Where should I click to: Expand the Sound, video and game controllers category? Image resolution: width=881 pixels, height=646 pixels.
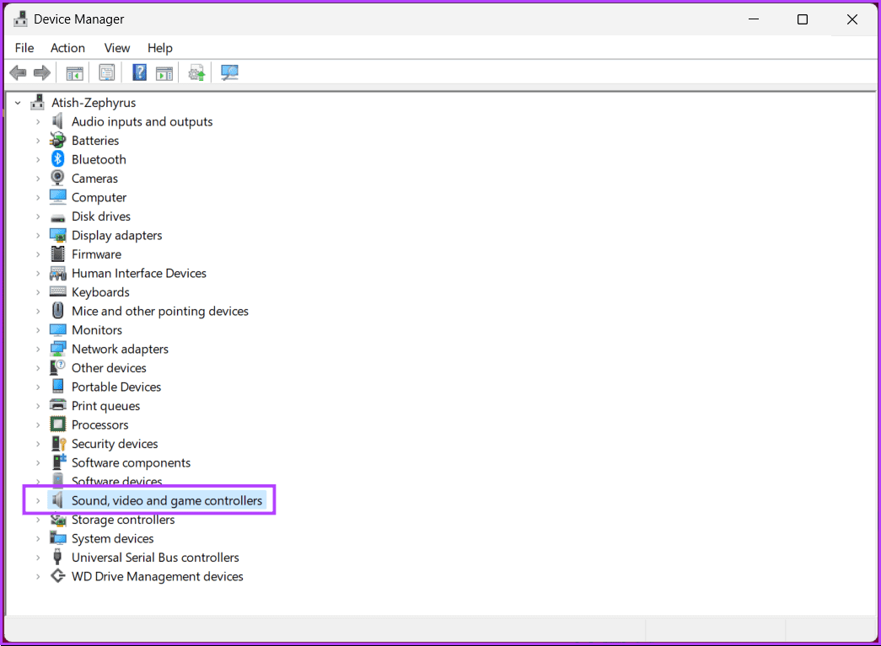coord(37,499)
